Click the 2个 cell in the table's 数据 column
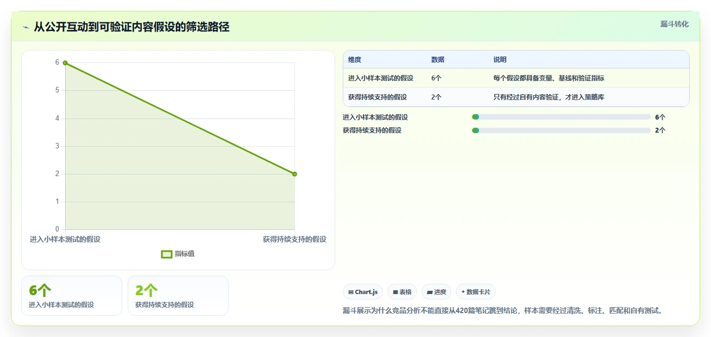711x337 pixels. [x=436, y=97]
